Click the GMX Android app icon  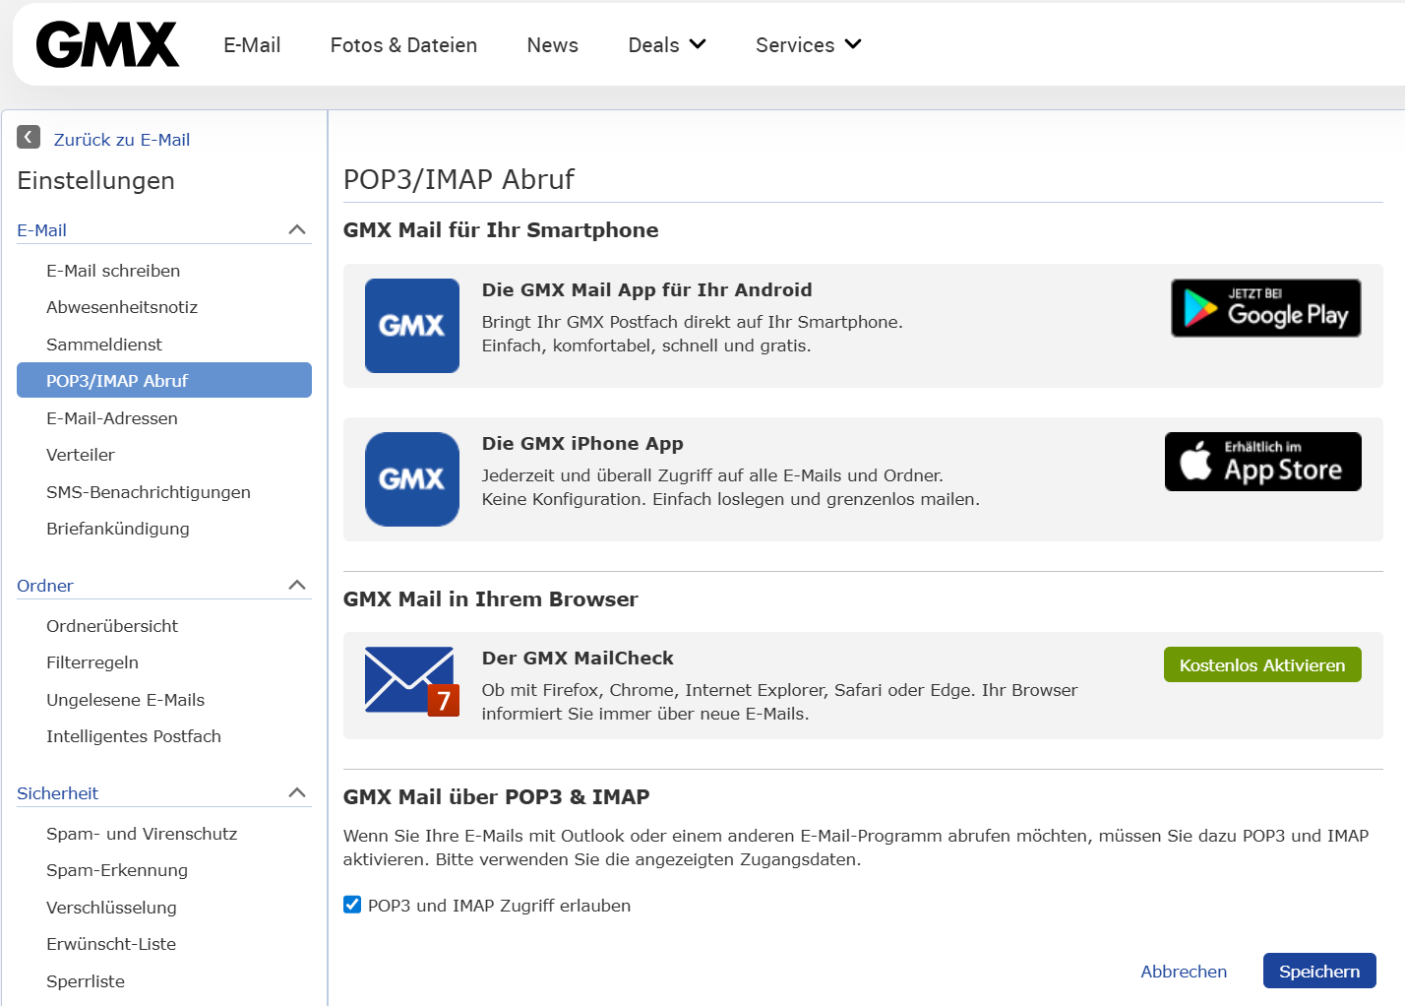[411, 326]
